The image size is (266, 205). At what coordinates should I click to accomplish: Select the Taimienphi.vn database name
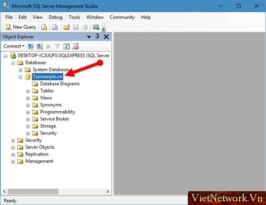[x=48, y=77]
